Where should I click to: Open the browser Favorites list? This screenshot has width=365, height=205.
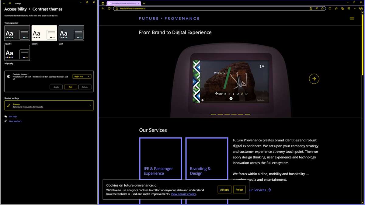point(336,9)
